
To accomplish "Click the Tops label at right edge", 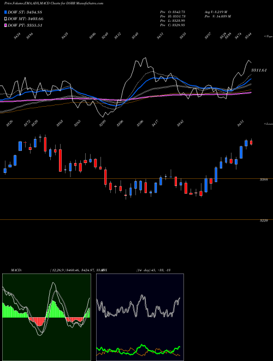I will coord(268,37).
